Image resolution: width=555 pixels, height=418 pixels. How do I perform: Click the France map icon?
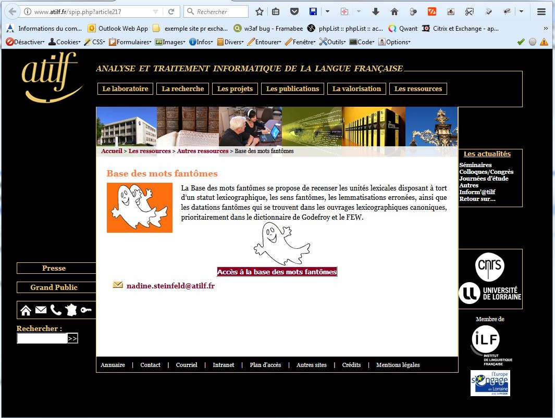[71, 310]
